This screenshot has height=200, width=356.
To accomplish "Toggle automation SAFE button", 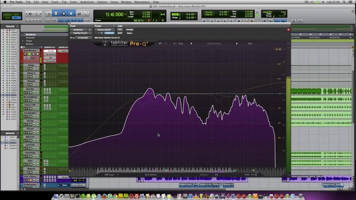I will point(120,33).
